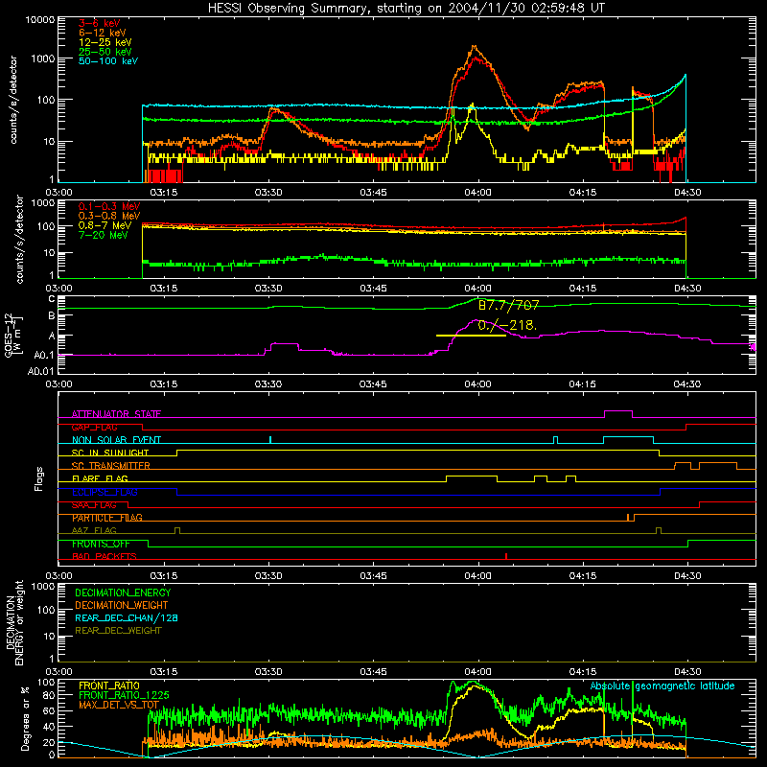Click the 'DECIMATION_WEIGHT' legend label
The image size is (767, 767).
point(122,605)
